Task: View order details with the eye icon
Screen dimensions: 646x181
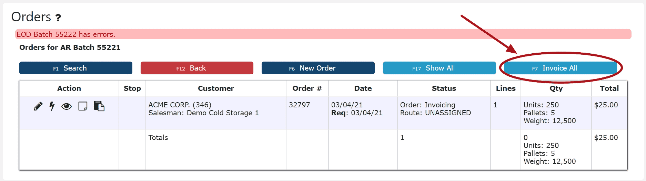Action: (67, 107)
